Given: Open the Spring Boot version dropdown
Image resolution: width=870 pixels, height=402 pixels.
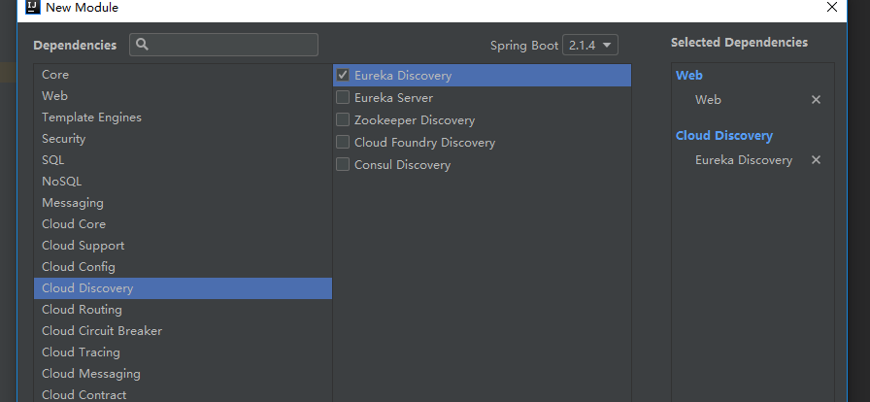Looking at the screenshot, I should coord(590,45).
